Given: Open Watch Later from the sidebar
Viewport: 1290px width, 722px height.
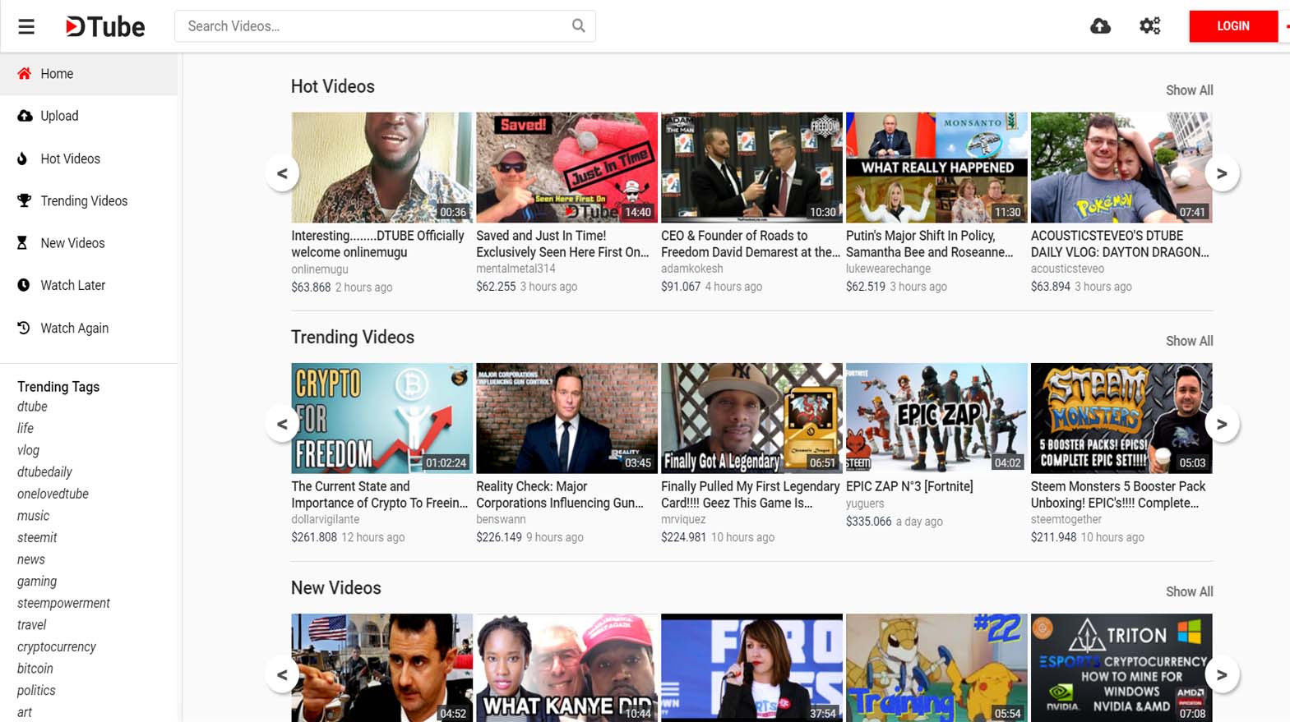Looking at the screenshot, I should click(x=89, y=285).
